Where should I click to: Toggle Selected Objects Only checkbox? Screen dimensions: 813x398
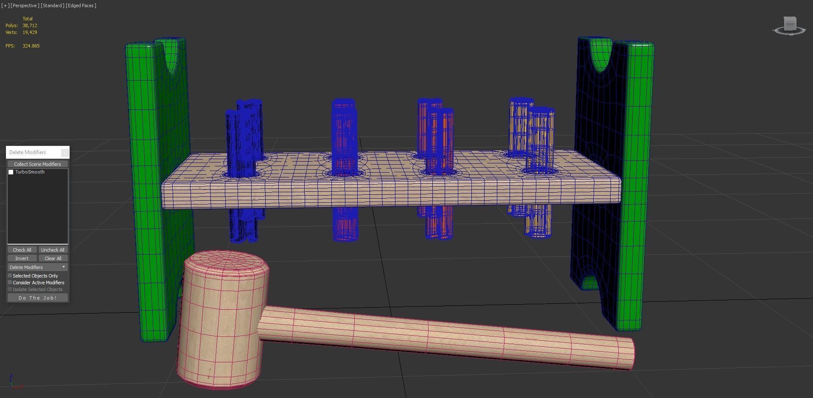(x=10, y=276)
